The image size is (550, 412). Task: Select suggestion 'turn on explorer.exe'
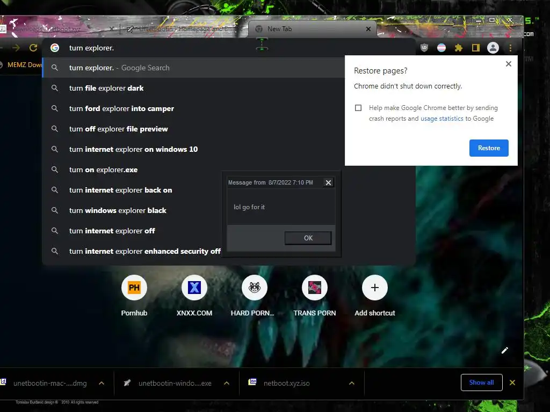[x=132, y=170]
